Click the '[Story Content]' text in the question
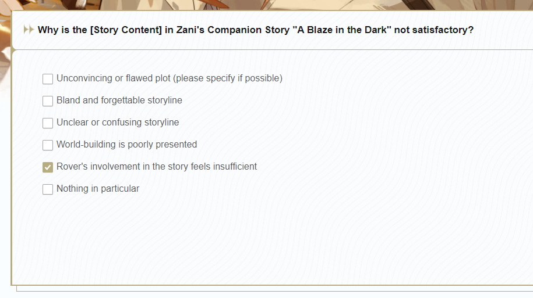Screen dimensions: 533x298 coord(126,30)
